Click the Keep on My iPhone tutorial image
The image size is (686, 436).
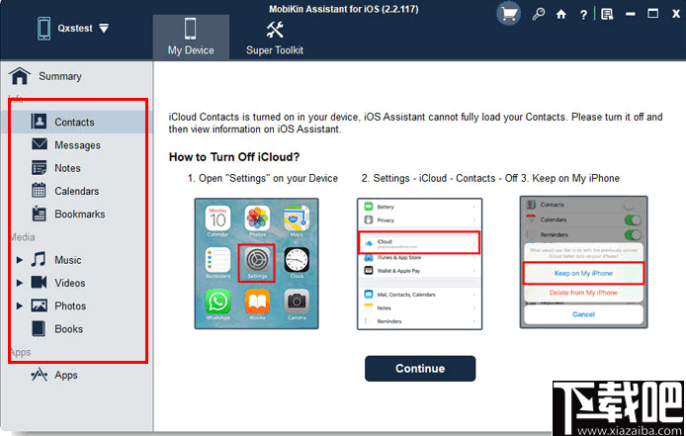click(x=583, y=262)
